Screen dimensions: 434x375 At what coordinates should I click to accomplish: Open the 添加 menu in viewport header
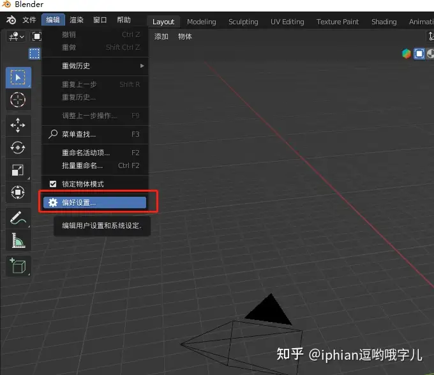tap(161, 36)
